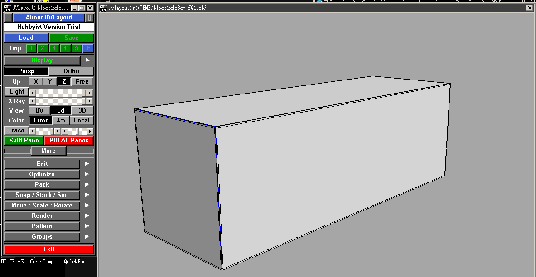Expand the Move / Scale / Rotate panel
The width and height of the screenshot is (536, 277).
click(42, 205)
